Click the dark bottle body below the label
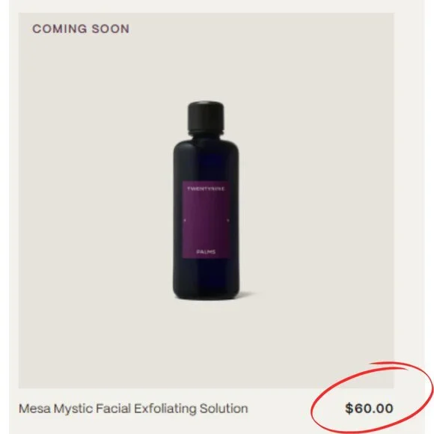Viewport: 434px width, 434px height. 206,278
